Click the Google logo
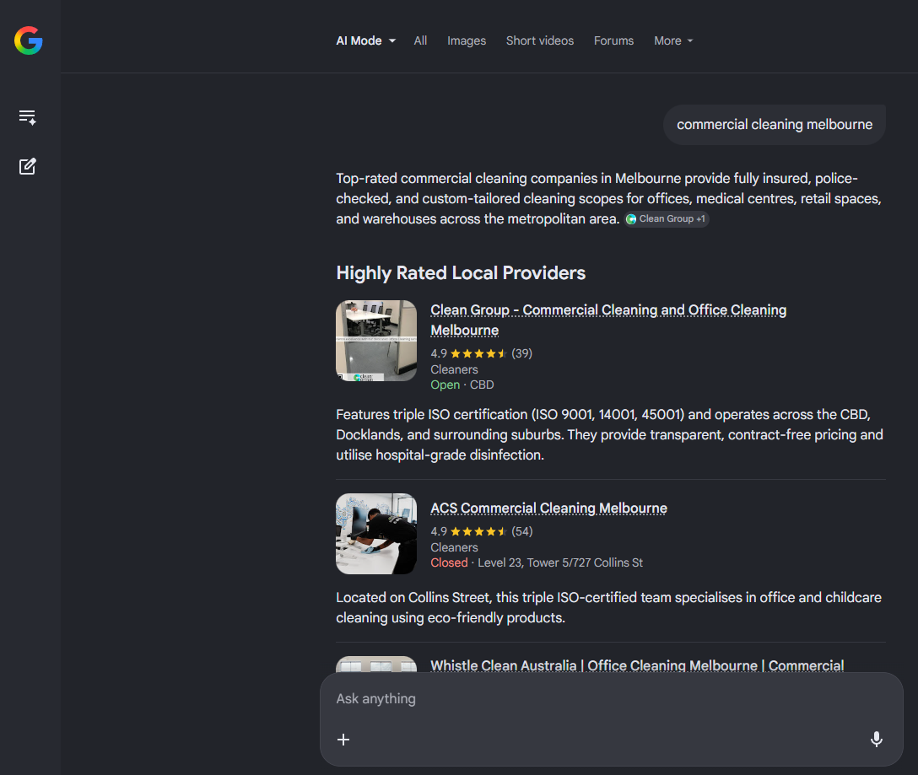Screen dimensions: 918x775 [x=29, y=40]
